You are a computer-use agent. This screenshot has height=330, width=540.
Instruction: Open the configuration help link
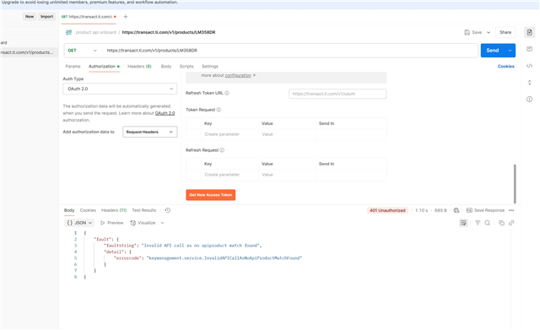click(x=238, y=75)
